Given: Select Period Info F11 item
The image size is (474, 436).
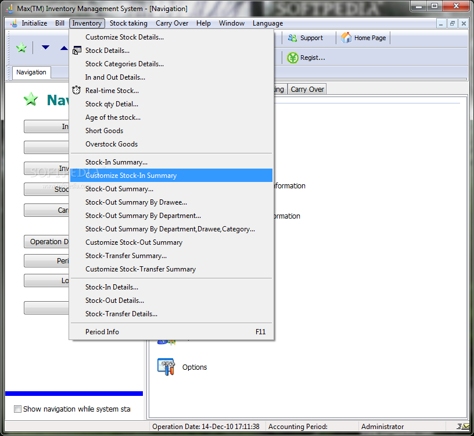Looking at the screenshot, I should coord(171,332).
